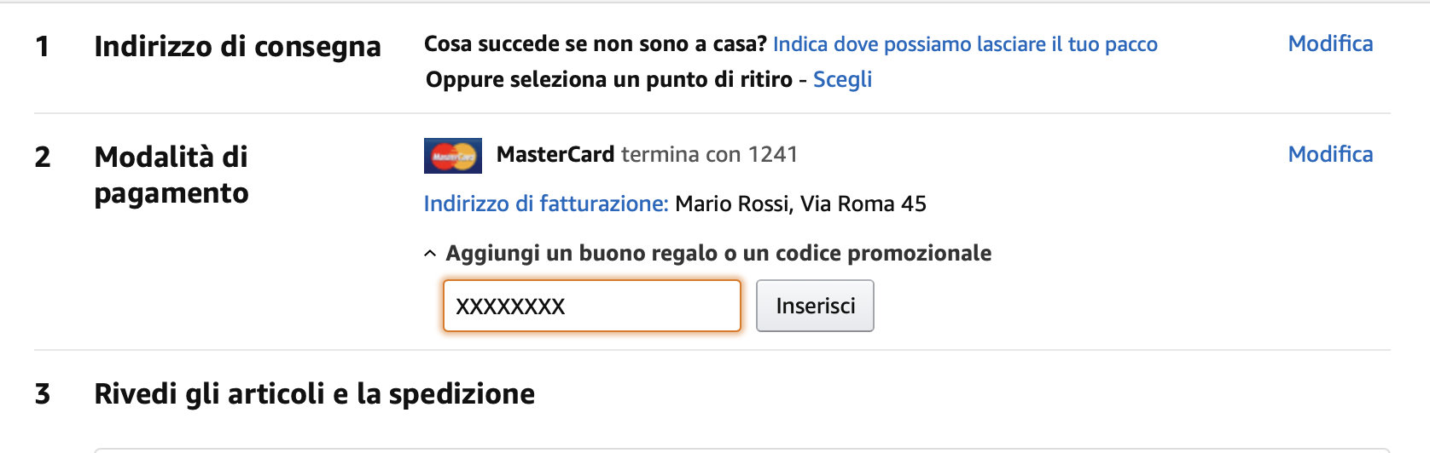This screenshot has width=1430, height=453.
Task: Select the 'Modalità di pagamento' heading
Action: pyautogui.click(x=171, y=175)
